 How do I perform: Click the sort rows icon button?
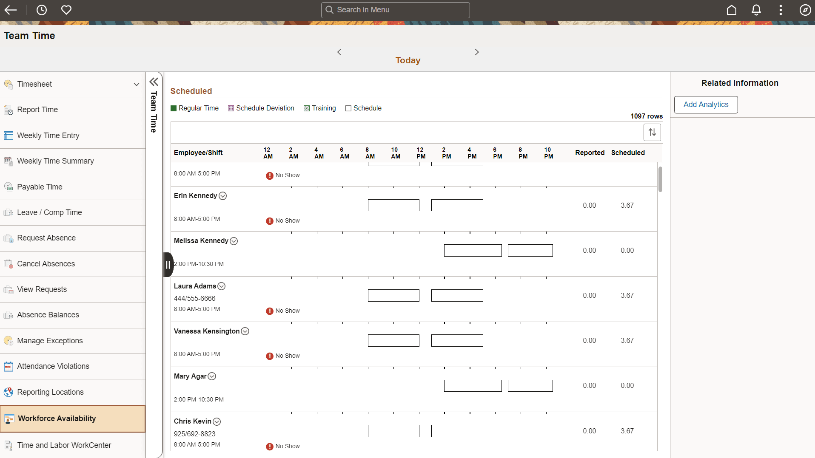[x=653, y=133]
